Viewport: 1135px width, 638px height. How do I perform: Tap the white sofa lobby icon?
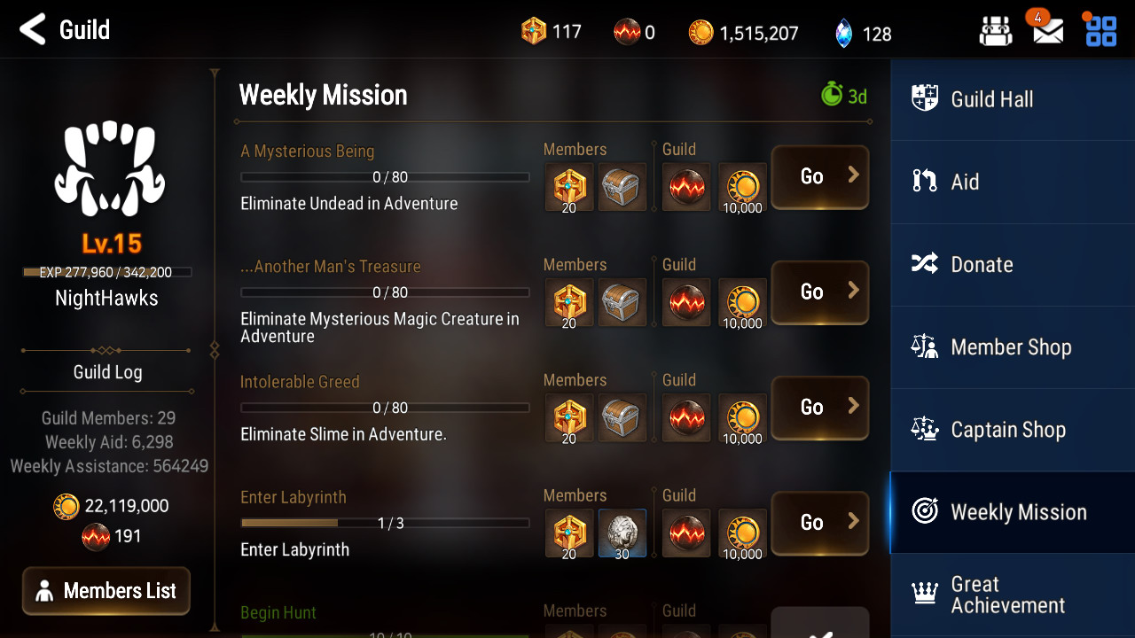point(996,31)
